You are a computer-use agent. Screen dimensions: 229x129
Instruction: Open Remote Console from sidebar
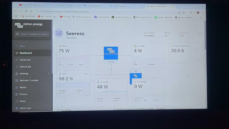coord(29,80)
